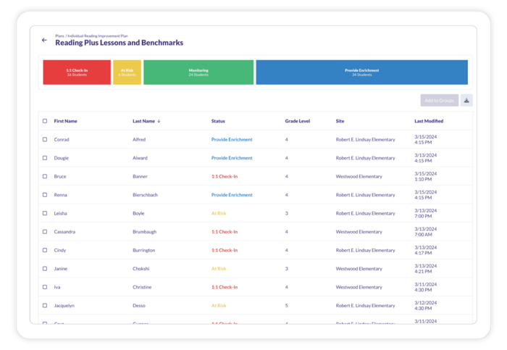Click Robert E. Lindsay Elementary in Conrad's row
The width and height of the screenshot is (507, 350).
click(x=365, y=139)
